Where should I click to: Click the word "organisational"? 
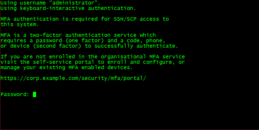pos(123,57)
